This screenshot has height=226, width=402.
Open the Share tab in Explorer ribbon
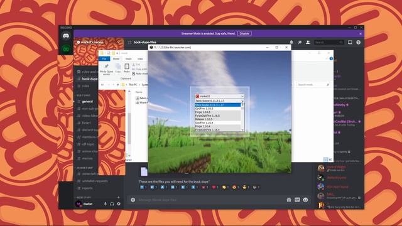point(128,59)
